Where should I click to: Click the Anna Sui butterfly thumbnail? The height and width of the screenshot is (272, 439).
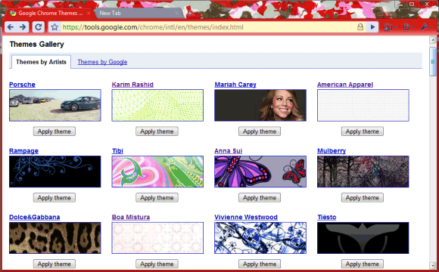point(260,172)
